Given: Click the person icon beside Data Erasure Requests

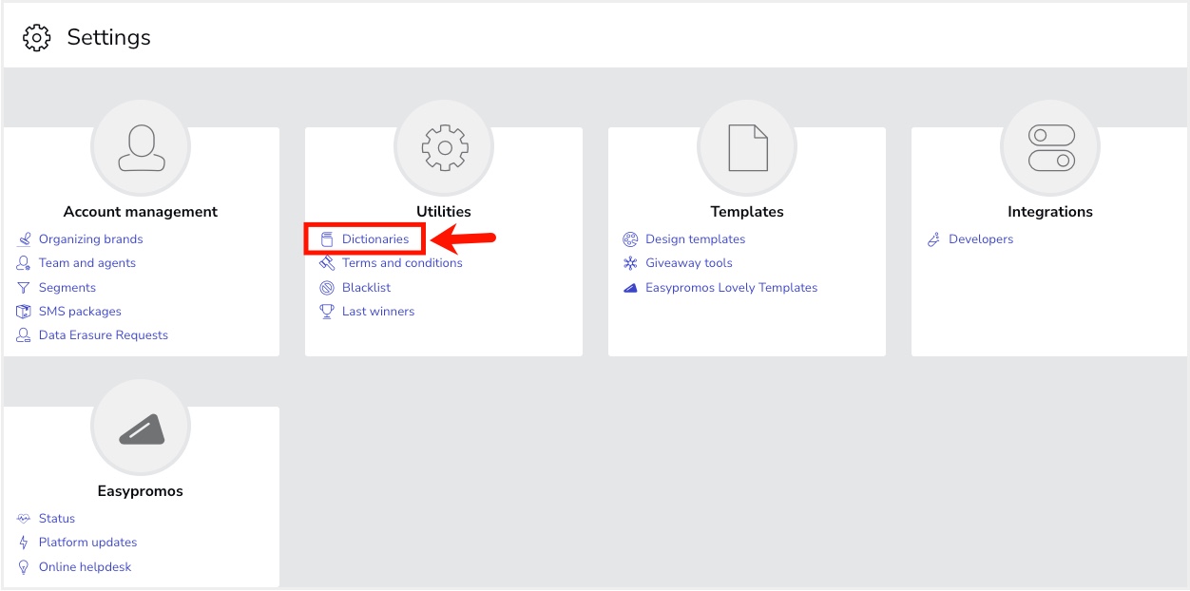Looking at the screenshot, I should (x=24, y=335).
